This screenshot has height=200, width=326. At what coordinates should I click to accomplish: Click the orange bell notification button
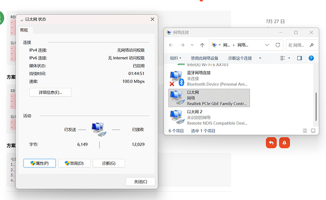click(284, 143)
